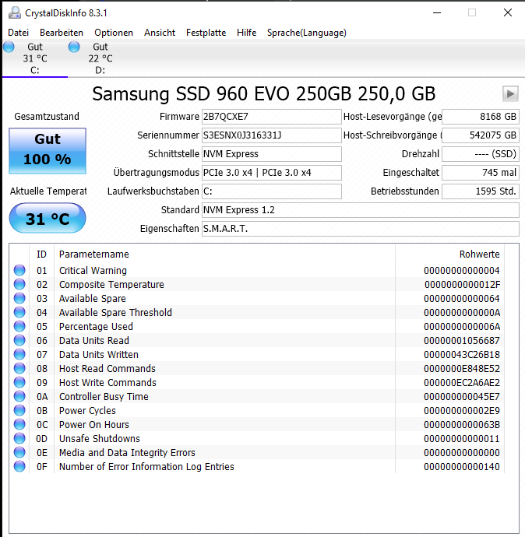This screenshot has width=525, height=537.
Task: Open the Hilfe menu
Action: click(x=246, y=33)
